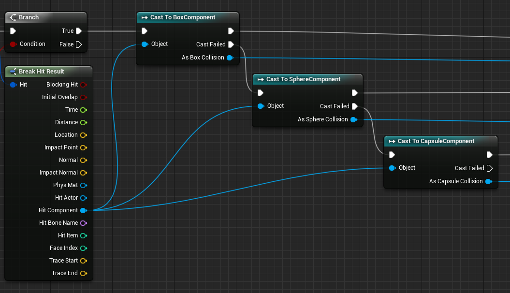Click BoxComponent Cast Failed execution pin
Screen dimensions: 510x293
point(231,44)
